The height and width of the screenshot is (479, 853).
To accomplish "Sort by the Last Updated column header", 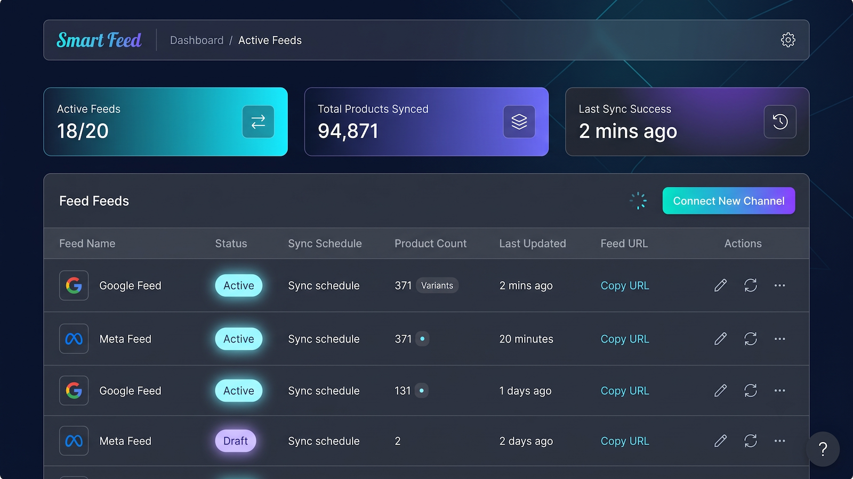I will (533, 244).
